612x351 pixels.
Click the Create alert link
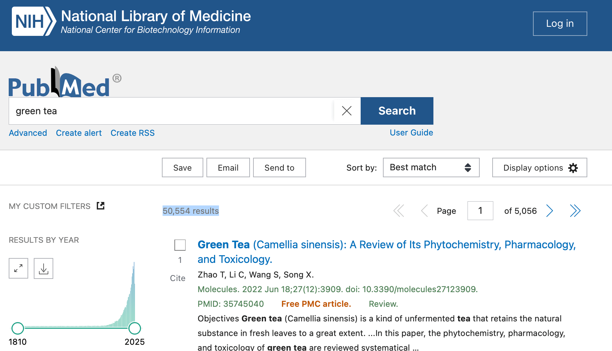coord(79,133)
